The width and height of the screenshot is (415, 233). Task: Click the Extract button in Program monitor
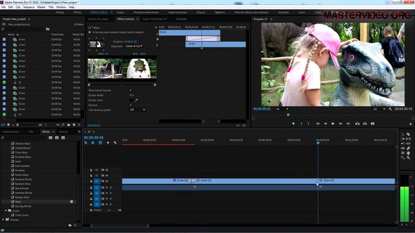pyautogui.click(x=365, y=124)
